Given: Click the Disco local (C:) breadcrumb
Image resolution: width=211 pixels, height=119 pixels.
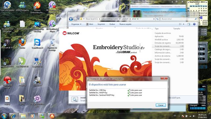Looking at the screenshot, I should coord(92,19).
